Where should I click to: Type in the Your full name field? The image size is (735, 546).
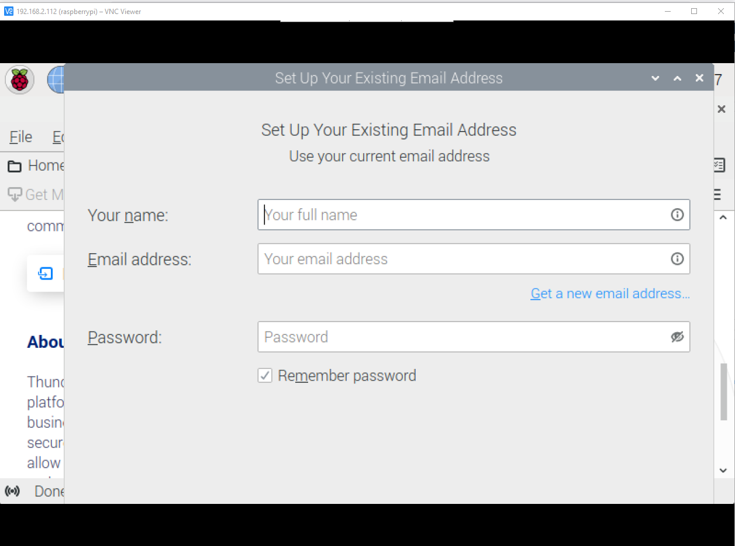(462, 215)
